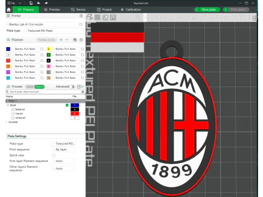Open the Device tab
Viewport: 263px width, 197px height.
tap(78, 10)
